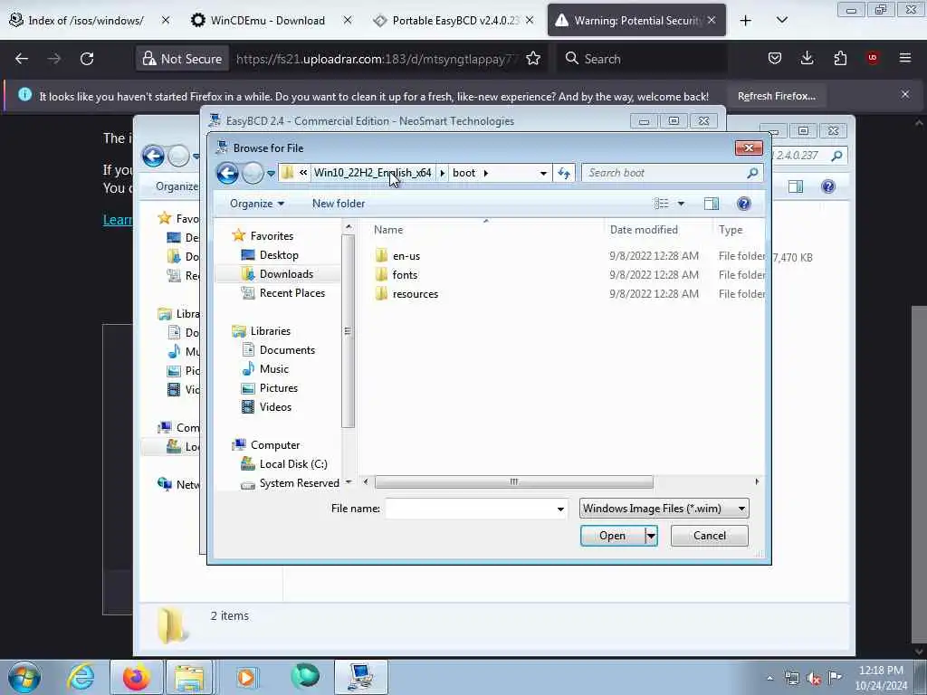This screenshot has width=927, height=695.
Task: Open the view options icon
Action: [x=661, y=204]
